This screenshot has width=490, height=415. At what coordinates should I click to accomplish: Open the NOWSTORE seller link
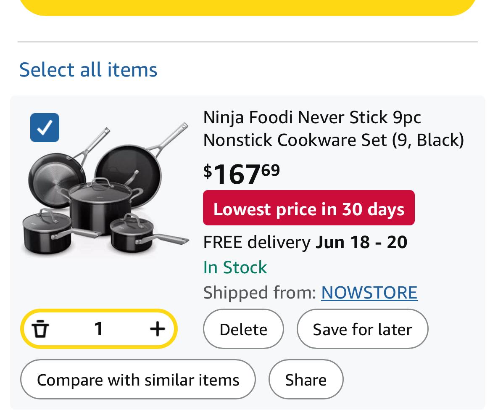(x=369, y=293)
